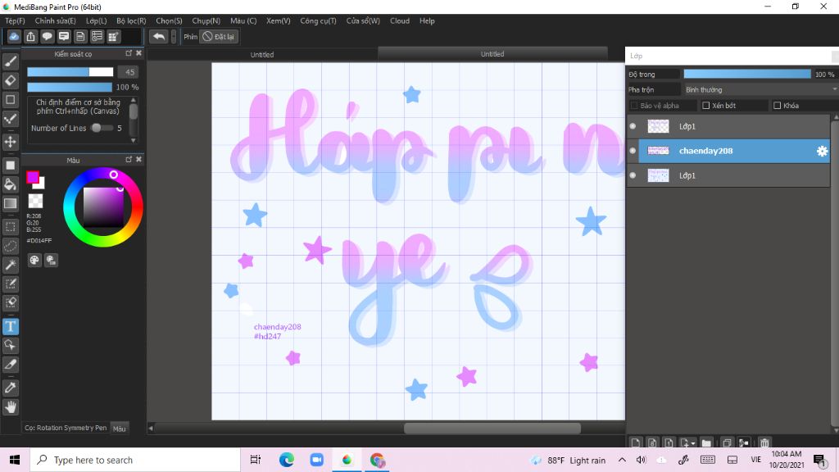Click the new layer icon in layer panel

tap(635, 442)
